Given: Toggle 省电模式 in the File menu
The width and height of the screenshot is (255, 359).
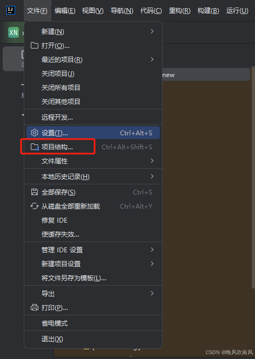Looking at the screenshot, I should (93, 323).
